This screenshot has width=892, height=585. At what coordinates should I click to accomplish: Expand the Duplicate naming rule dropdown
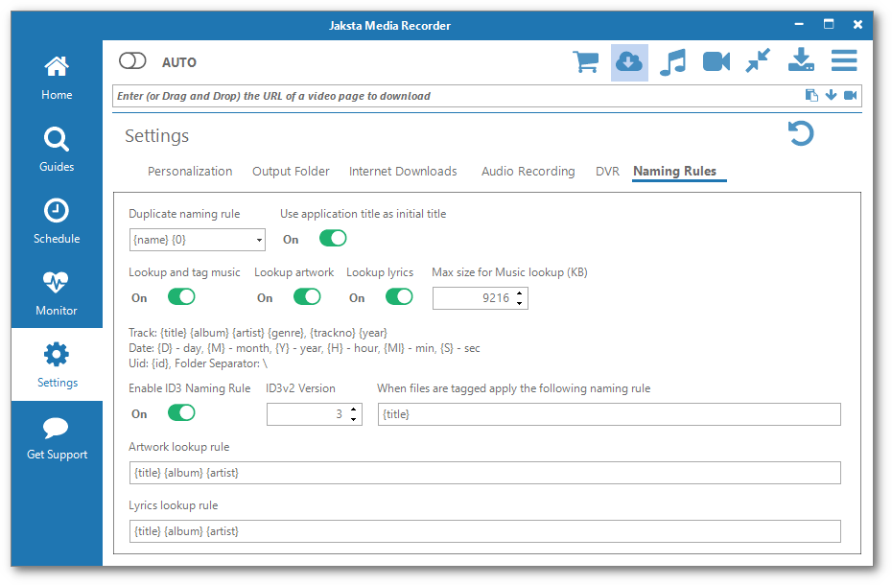coord(259,240)
